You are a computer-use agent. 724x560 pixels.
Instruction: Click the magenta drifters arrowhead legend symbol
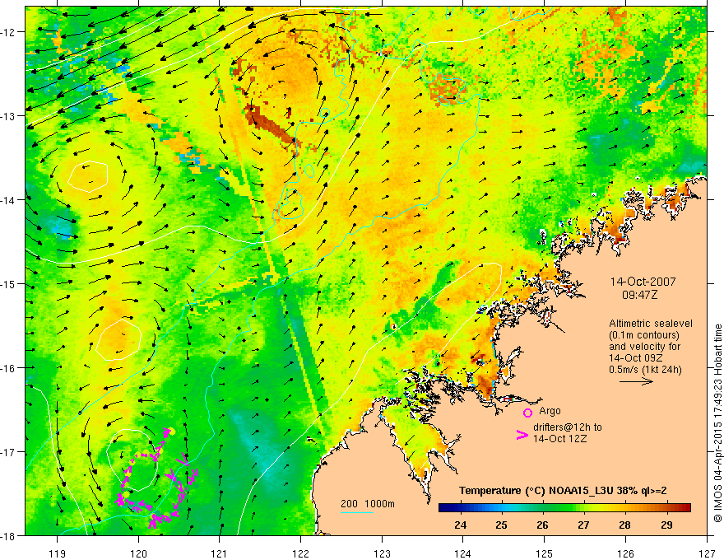pos(522,435)
